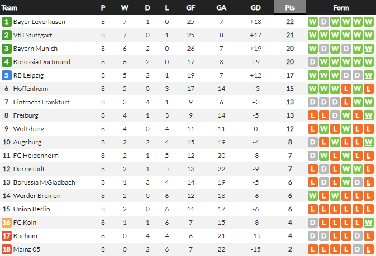Click Hoffenheim's latest form result (orange L)

(368, 89)
